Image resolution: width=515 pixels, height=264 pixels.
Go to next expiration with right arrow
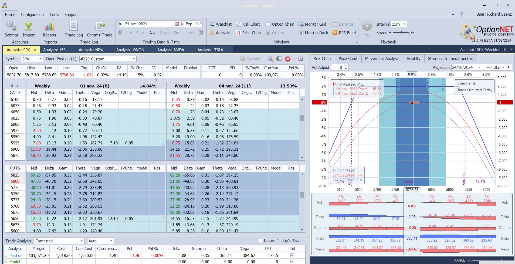18,86
